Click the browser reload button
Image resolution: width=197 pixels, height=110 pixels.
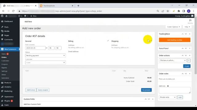coord(13,11)
